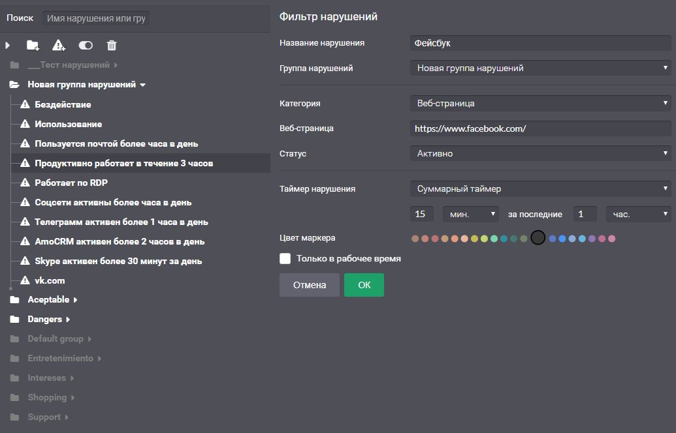Open the мин. time unit dropdown
The width and height of the screenshot is (676, 433).
click(x=471, y=214)
